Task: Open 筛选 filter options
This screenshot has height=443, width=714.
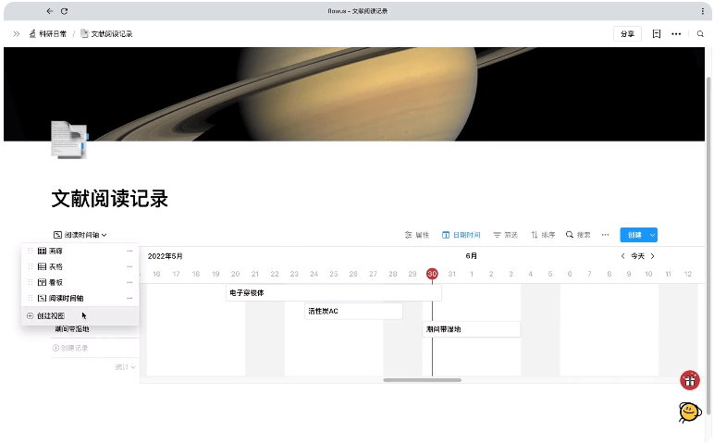Action: [506, 235]
